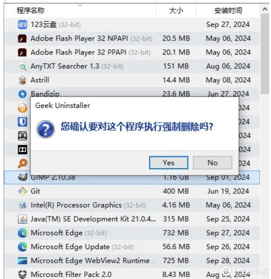Click the vertical scrollbar thumb
271x279 pixels.
point(265,54)
